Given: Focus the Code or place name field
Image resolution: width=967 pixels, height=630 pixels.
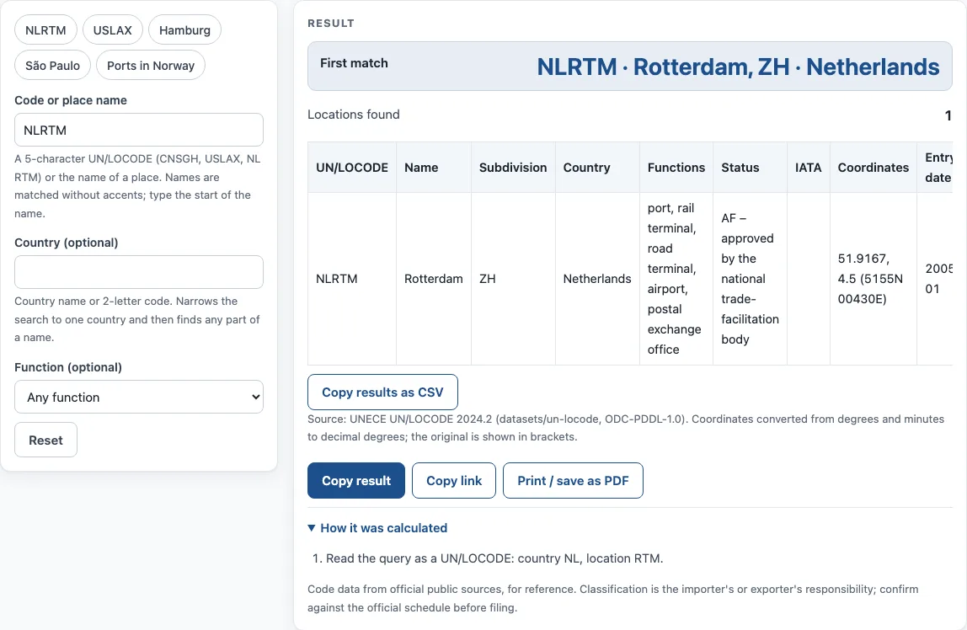Looking at the screenshot, I should coord(139,130).
